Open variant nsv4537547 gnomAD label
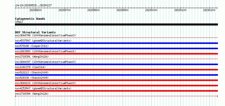Image resolution: width=225 pixels, height=106 pixels. coord(43,41)
